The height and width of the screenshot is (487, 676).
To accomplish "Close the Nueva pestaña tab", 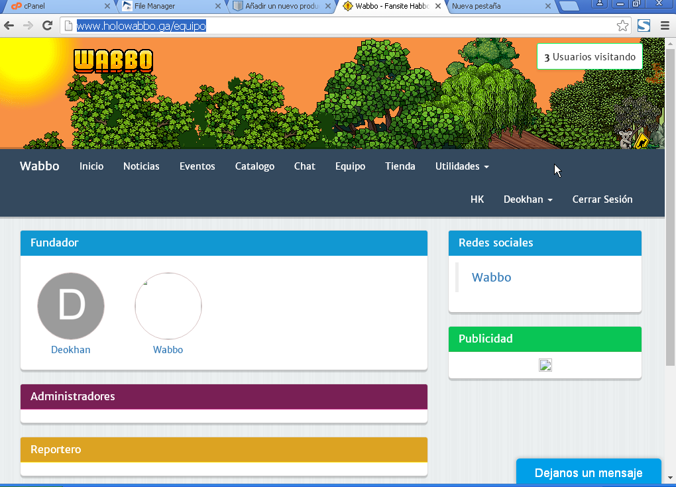I will (x=548, y=6).
